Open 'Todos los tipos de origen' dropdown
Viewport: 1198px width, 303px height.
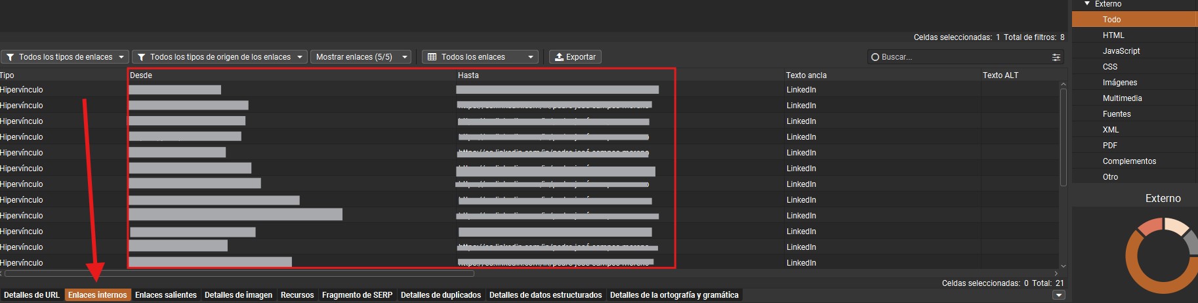[220, 57]
